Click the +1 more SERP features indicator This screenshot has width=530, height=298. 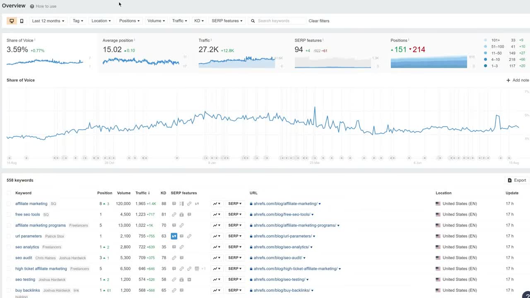pyautogui.click(x=204, y=269)
